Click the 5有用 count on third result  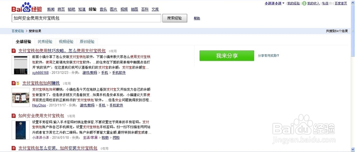71,116
